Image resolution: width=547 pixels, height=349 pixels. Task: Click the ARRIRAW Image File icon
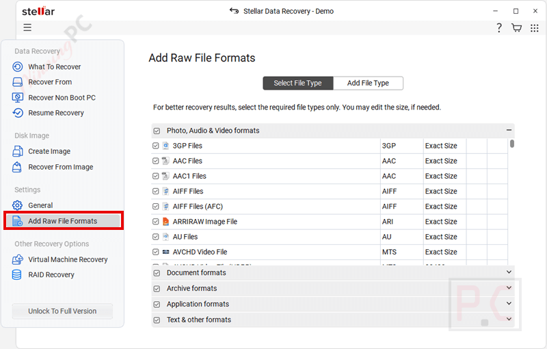coord(166,222)
